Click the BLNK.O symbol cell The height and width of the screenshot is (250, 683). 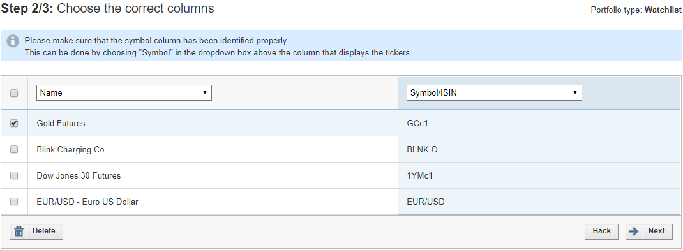(539, 149)
